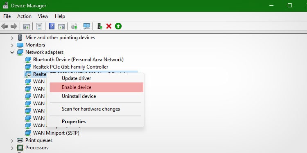Expand Mice and other pointing devices

pos(12,38)
